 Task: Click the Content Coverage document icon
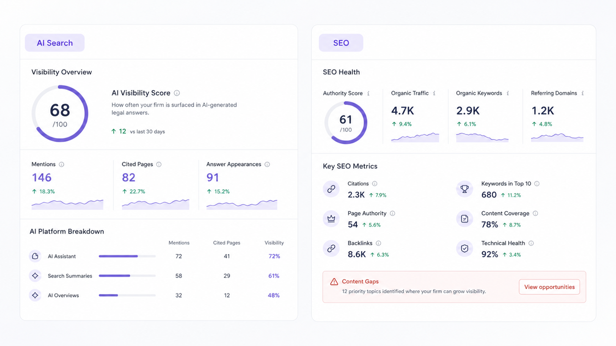(464, 219)
